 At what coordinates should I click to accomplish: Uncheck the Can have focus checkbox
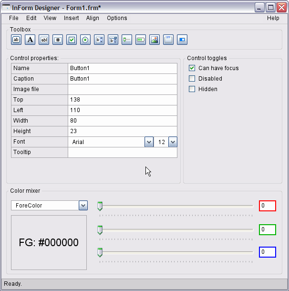coord(192,68)
